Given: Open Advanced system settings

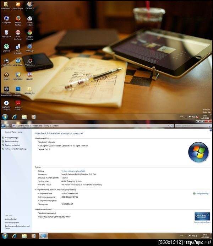Looking at the screenshot, I should [16, 149].
